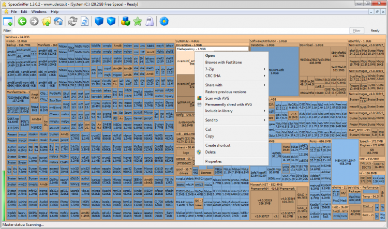
Task: Go back with the green left arrow
Action: pyautogui.click(x=22, y=21)
